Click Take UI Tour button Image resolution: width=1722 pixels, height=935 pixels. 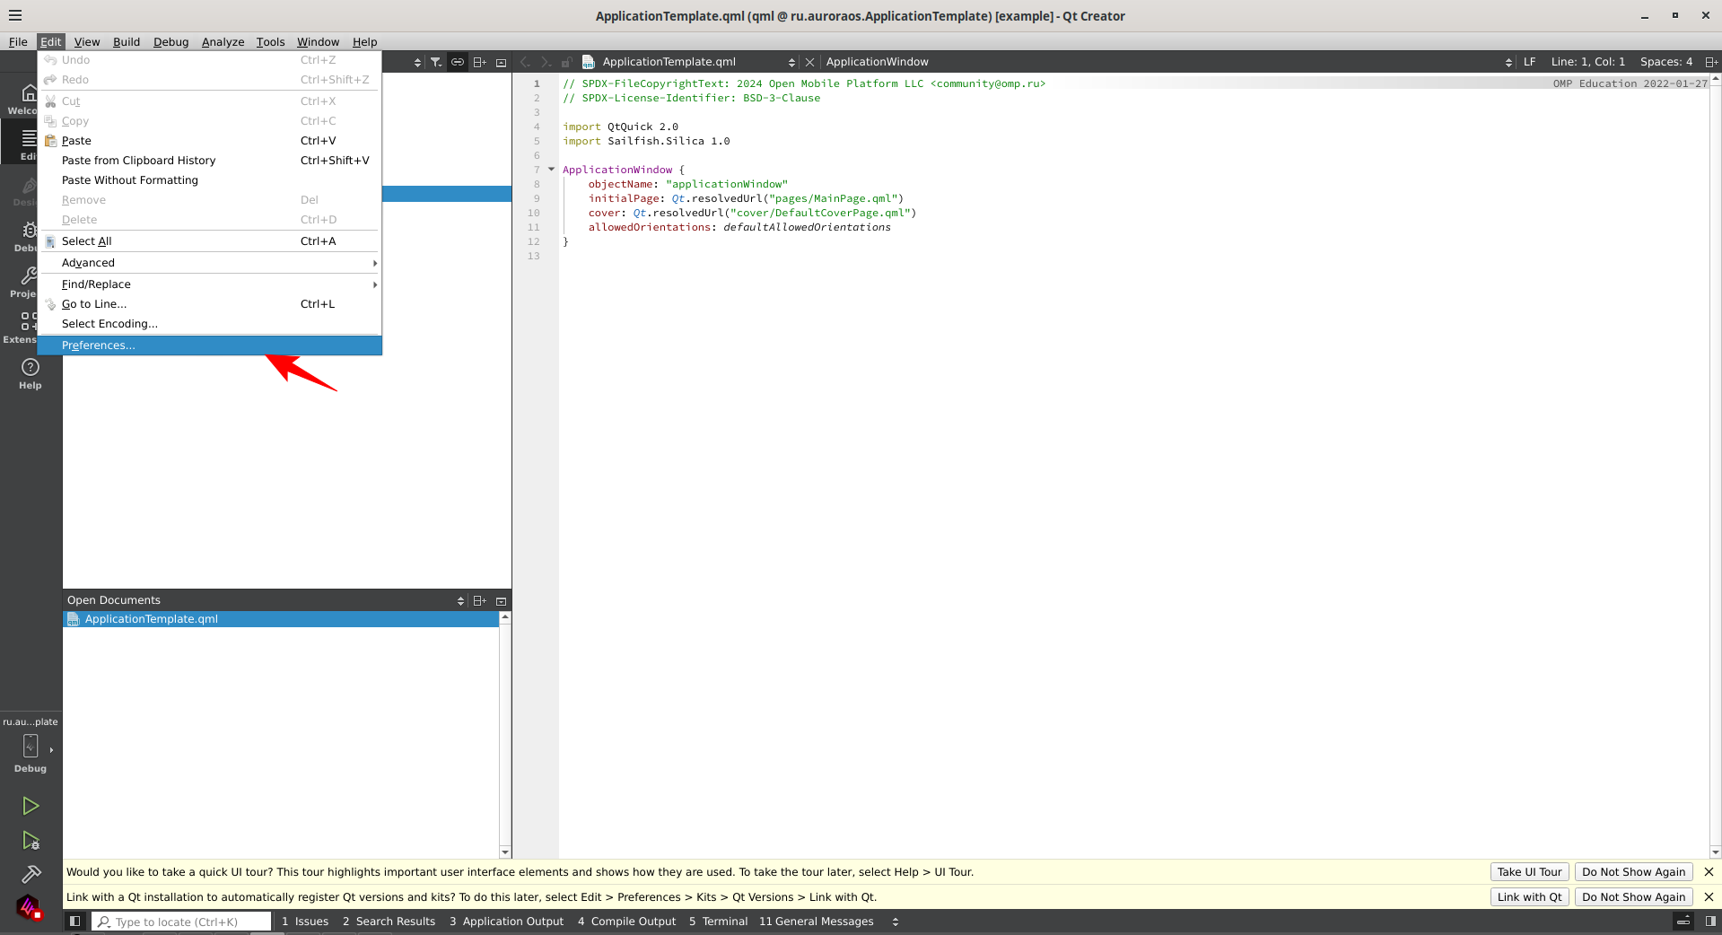pyautogui.click(x=1529, y=872)
